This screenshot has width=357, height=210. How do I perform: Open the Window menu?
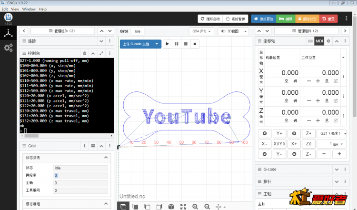point(29,9)
